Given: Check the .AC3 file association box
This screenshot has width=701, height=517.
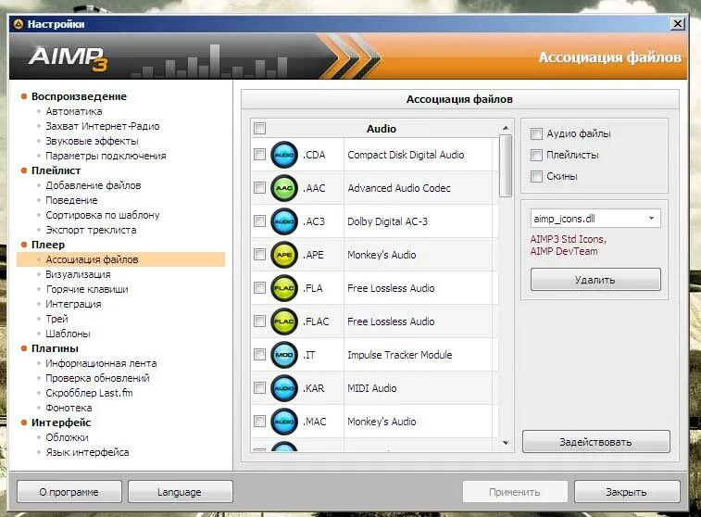Looking at the screenshot, I should coord(259,221).
